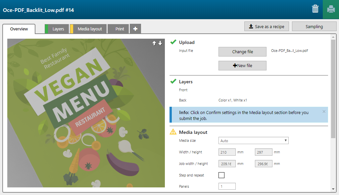
Task: Switch to the Overview tab
Action: 19,29
